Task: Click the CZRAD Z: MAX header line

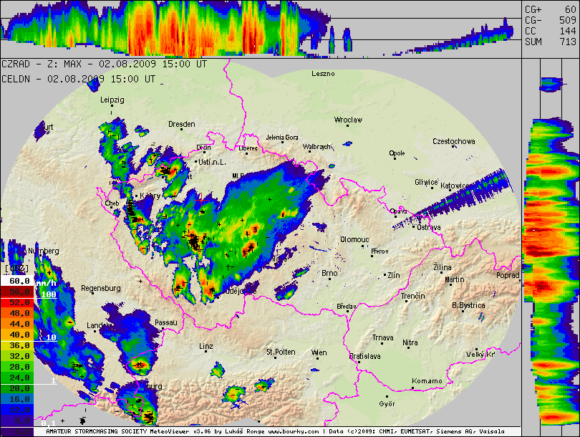Action: click(105, 64)
